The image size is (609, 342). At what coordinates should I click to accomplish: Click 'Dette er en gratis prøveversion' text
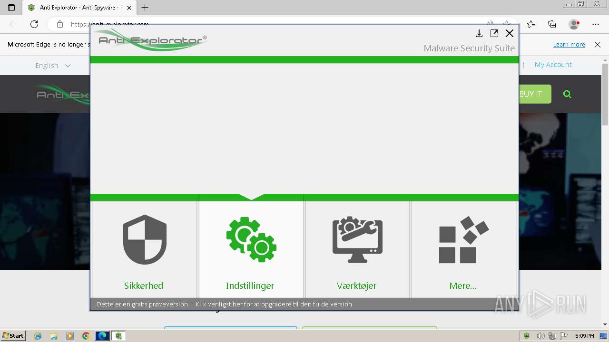tap(142, 304)
